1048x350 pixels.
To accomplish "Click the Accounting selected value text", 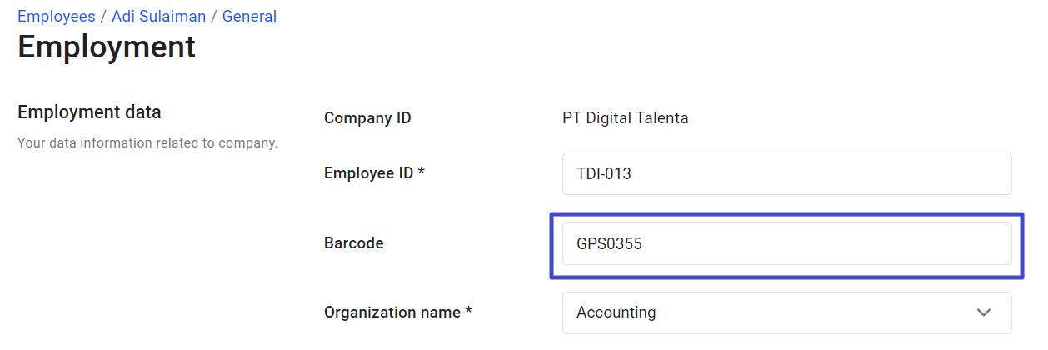I will tap(616, 312).
